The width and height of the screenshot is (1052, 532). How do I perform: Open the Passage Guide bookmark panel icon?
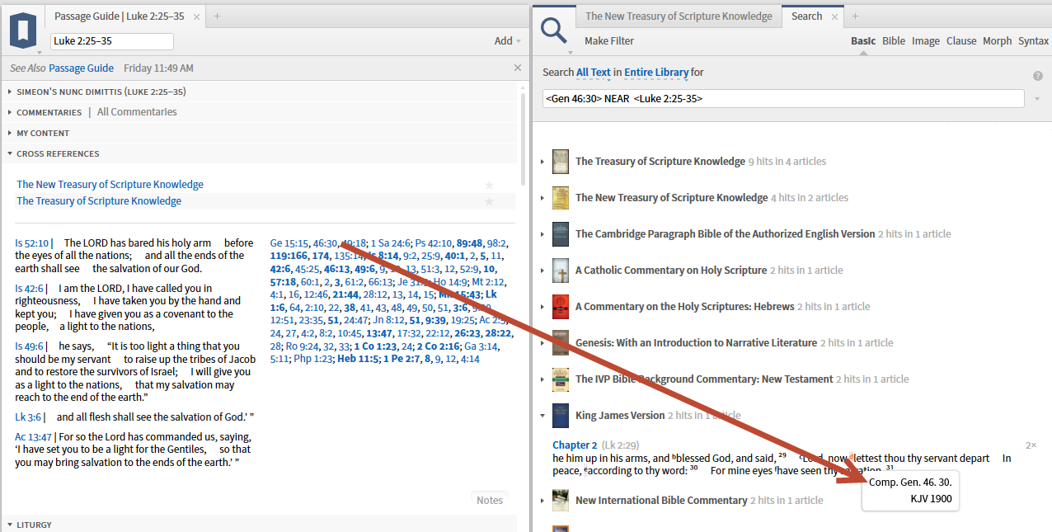click(23, 30)
